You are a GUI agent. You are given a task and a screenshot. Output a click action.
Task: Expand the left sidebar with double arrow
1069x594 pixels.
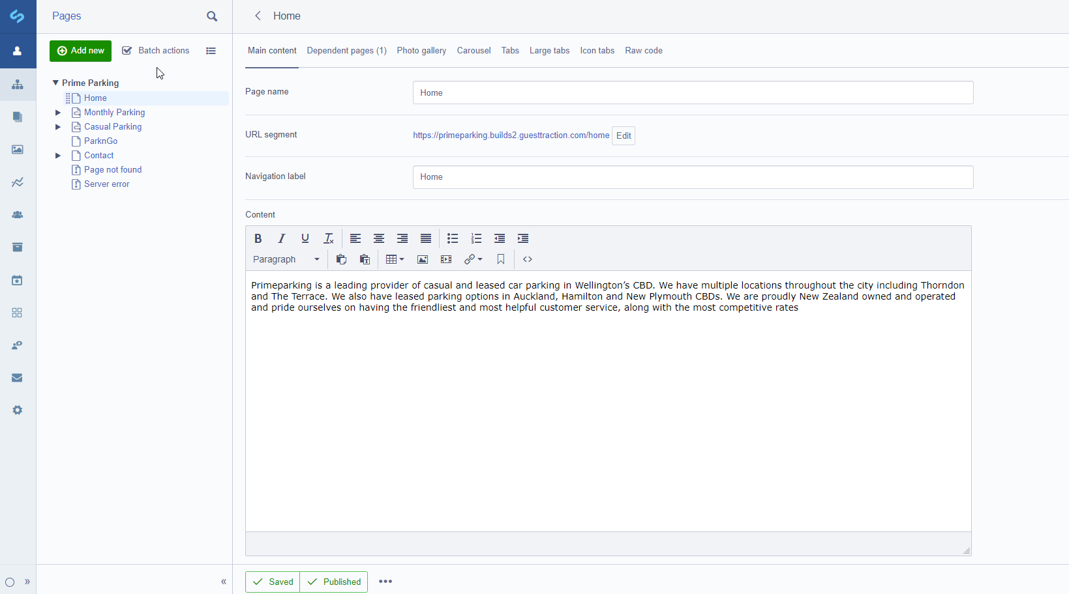(27, 582)
